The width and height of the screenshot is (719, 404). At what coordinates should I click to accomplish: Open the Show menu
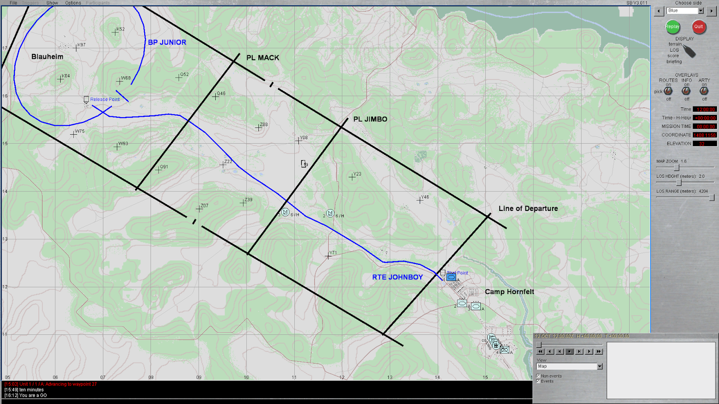[52, 3]
